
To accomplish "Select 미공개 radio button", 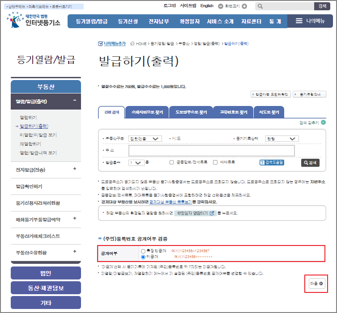I will (x=143, y=257).
